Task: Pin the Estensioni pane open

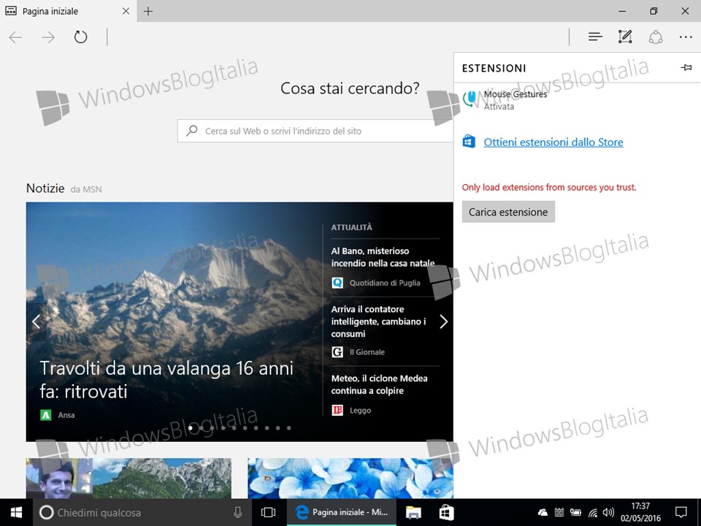Action: [686, 67]
